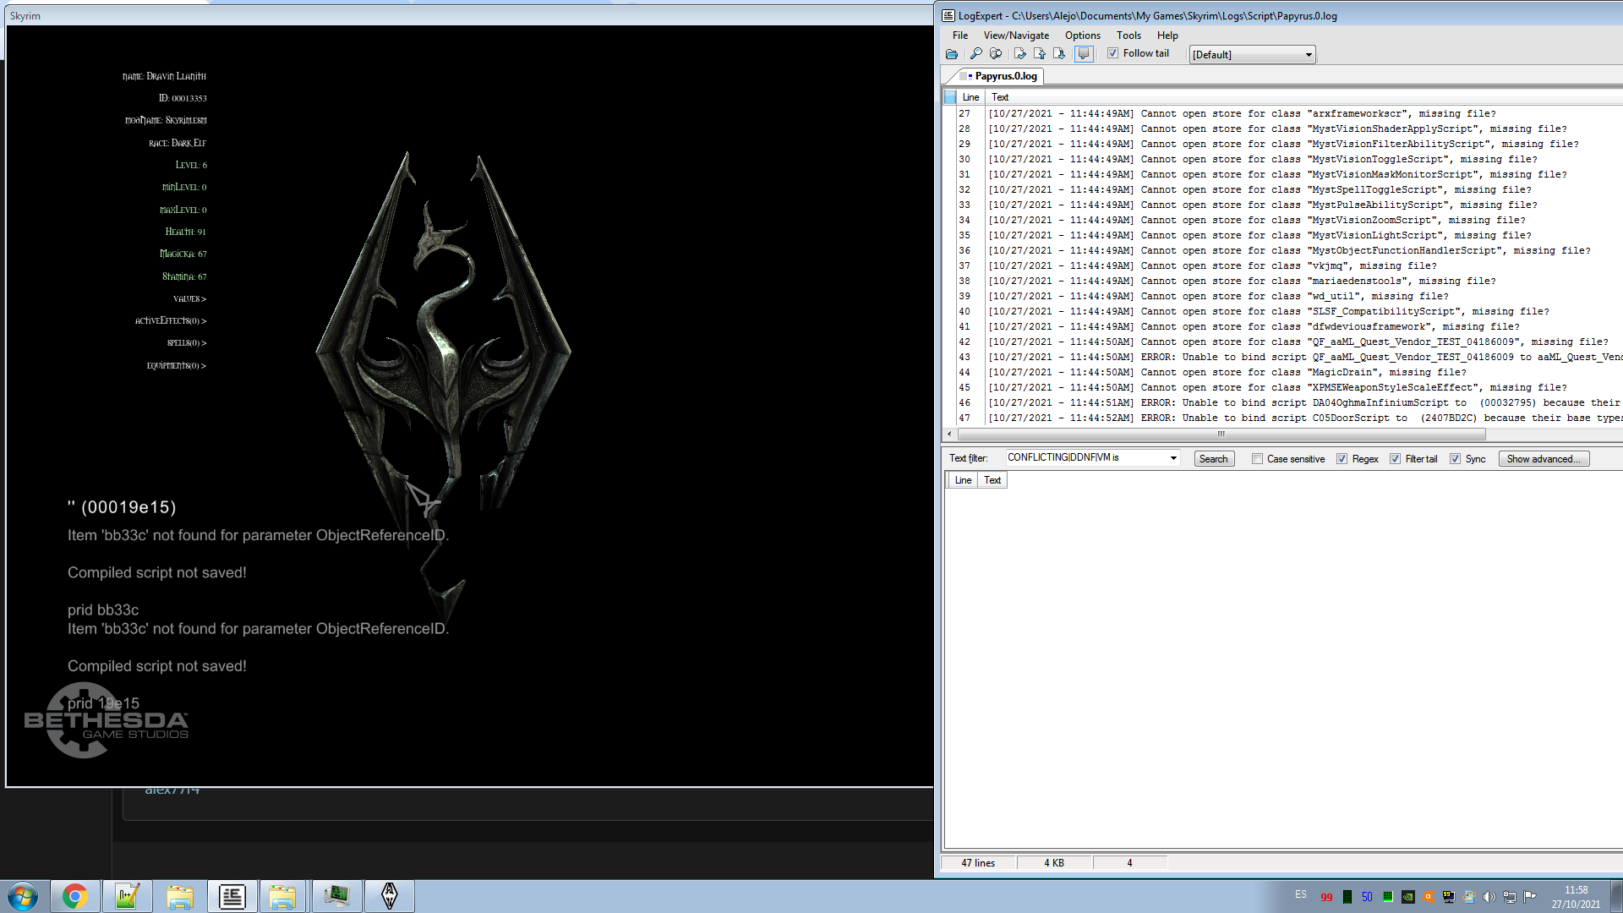Click the Text header in filter results pane

click(992, 480)
